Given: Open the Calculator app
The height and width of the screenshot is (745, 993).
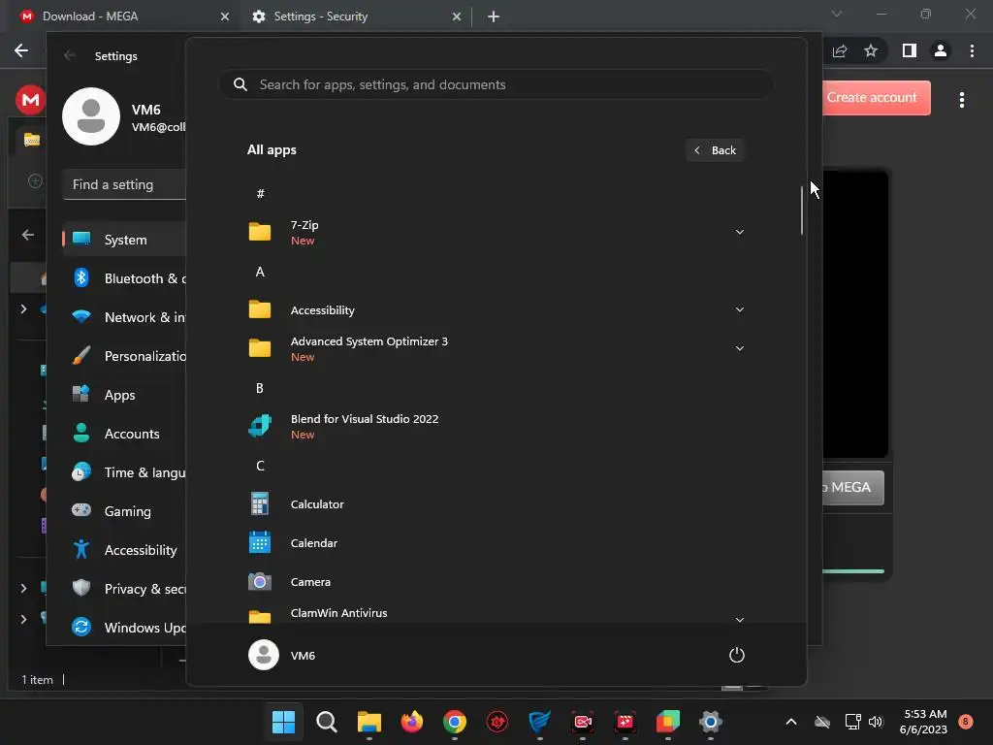Looking at the screenshot, I should tap(496, 504).
